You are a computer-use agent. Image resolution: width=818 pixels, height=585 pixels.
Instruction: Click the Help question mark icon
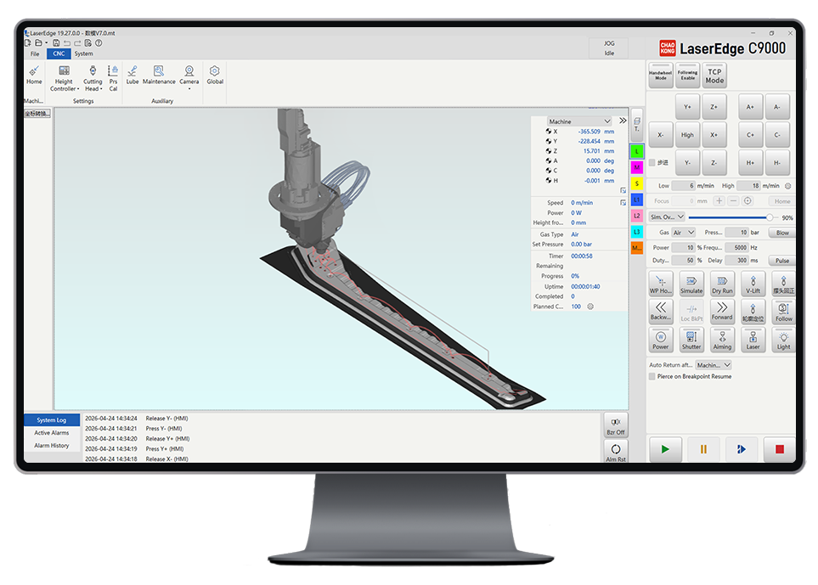pos(99,43)
